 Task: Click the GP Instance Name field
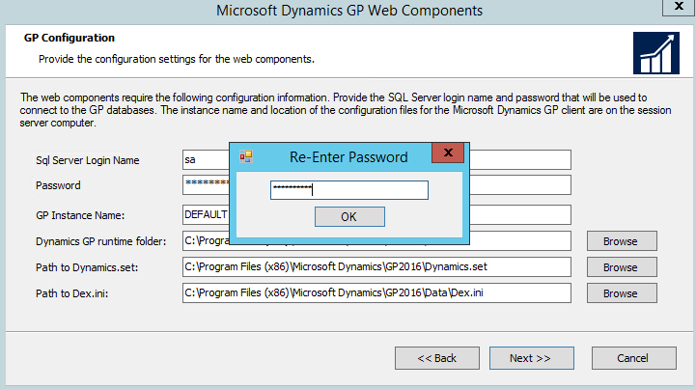[x=205, y=214]
